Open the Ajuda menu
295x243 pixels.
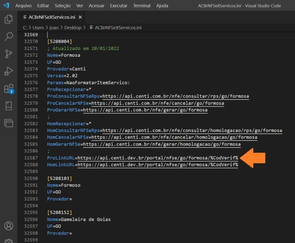[x=162, y=6]
